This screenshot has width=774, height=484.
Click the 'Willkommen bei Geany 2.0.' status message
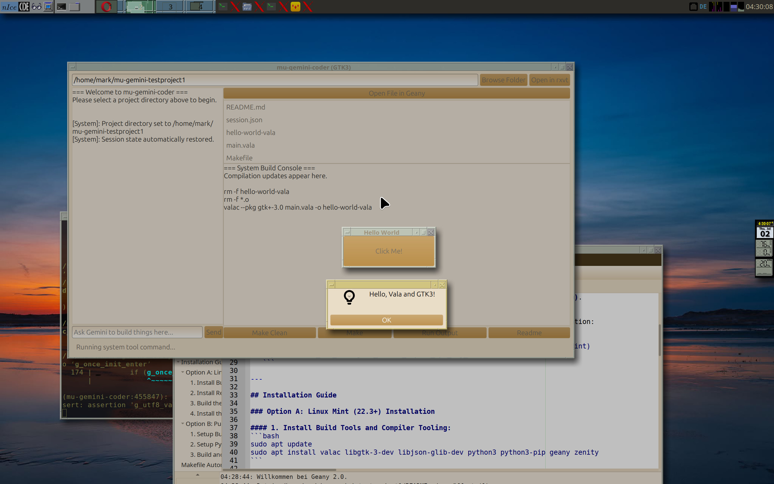pyautogui.click(x=302, y=477)
